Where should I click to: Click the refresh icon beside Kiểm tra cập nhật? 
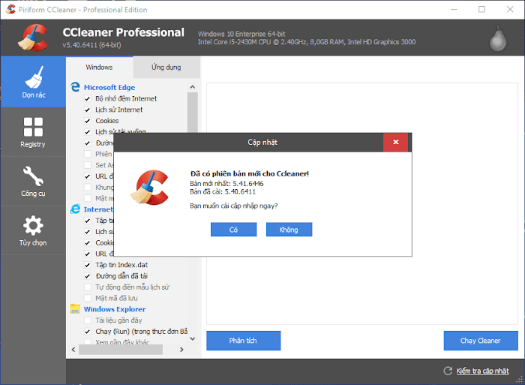coord(448,371)
